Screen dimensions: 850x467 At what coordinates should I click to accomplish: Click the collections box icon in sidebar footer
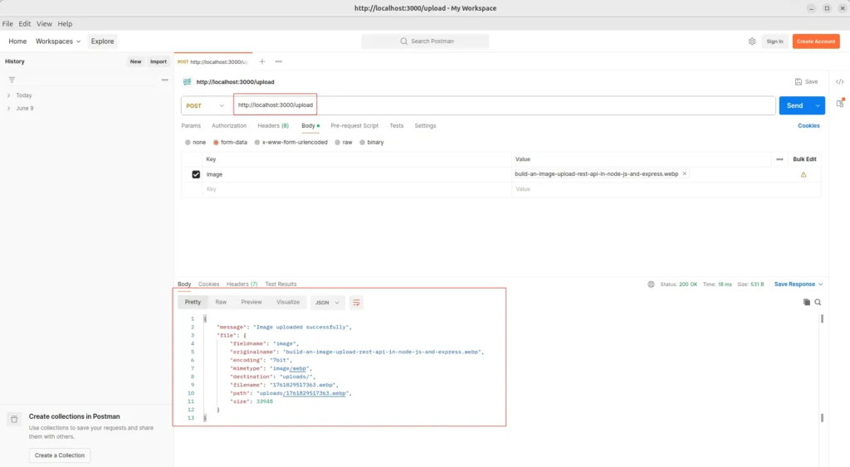pyautogui.click(x=14, y=419)
